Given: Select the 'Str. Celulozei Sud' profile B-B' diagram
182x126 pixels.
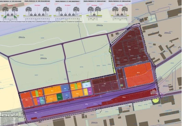Looking at the screenshot, I should click(37, 11).
